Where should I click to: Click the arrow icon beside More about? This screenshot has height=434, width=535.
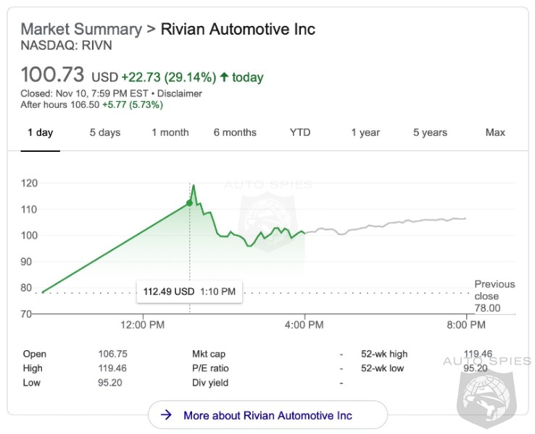coord(166,415)
